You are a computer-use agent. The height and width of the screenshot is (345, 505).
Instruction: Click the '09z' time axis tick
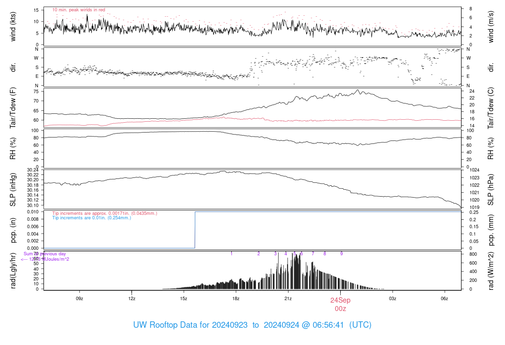(x=79, y=299)
